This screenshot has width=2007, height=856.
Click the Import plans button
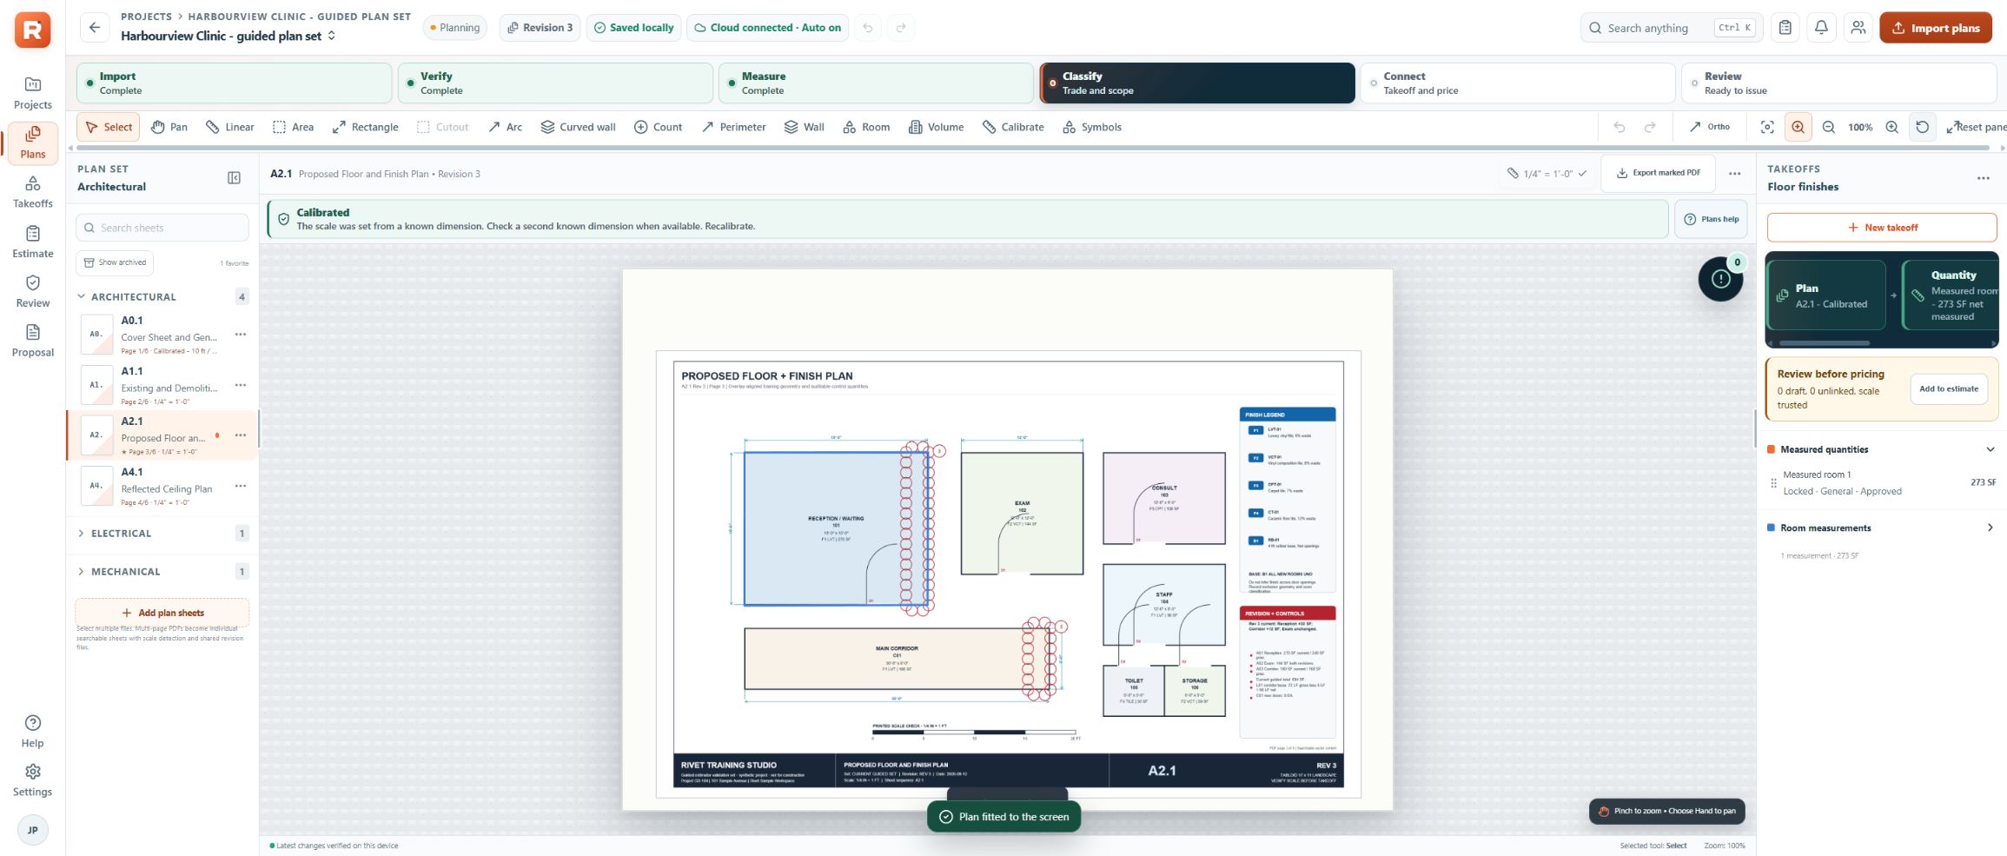pyautogui.click(x=1936, y=28)
